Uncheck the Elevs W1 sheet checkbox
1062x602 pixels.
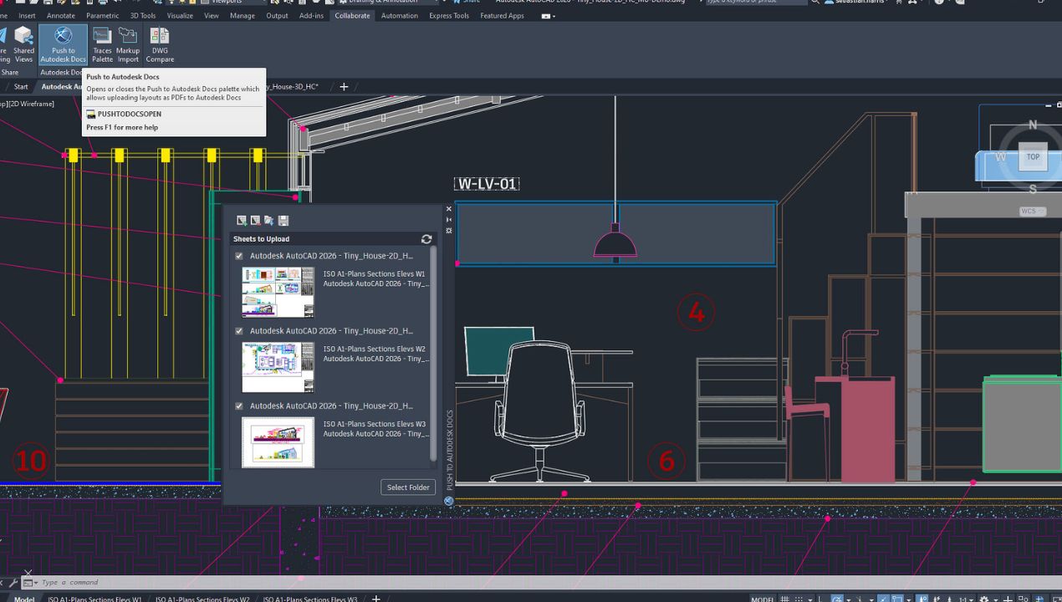[x=239, y=256]
